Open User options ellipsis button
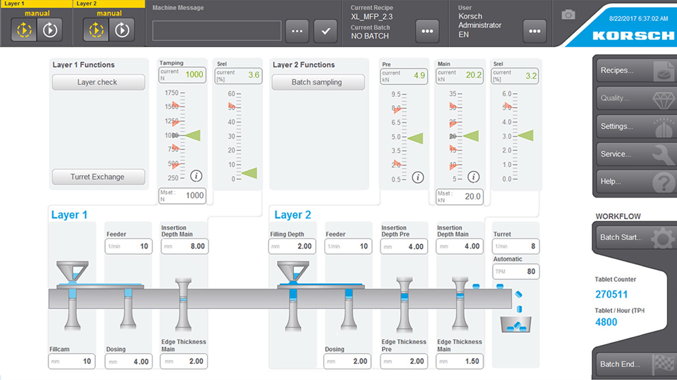 [534, 31]
